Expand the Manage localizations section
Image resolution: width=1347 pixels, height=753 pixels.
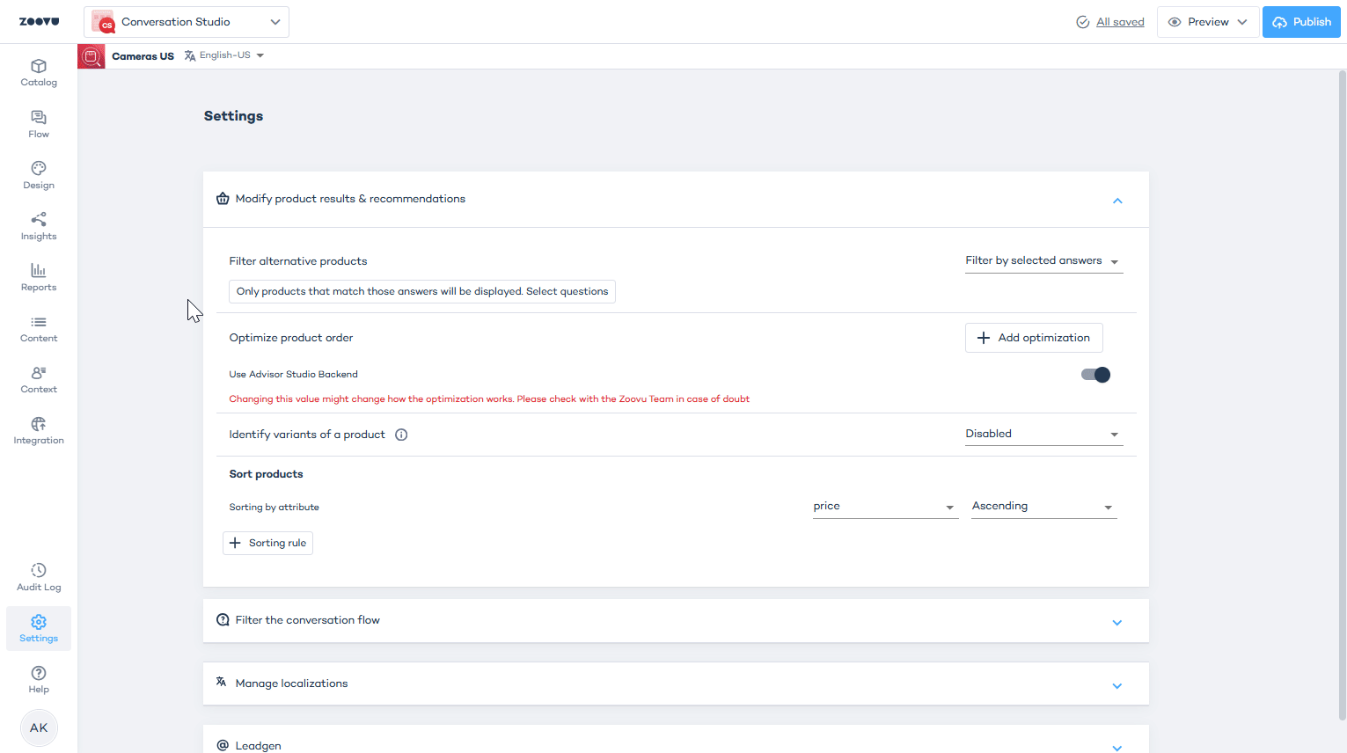point(1116,685)
